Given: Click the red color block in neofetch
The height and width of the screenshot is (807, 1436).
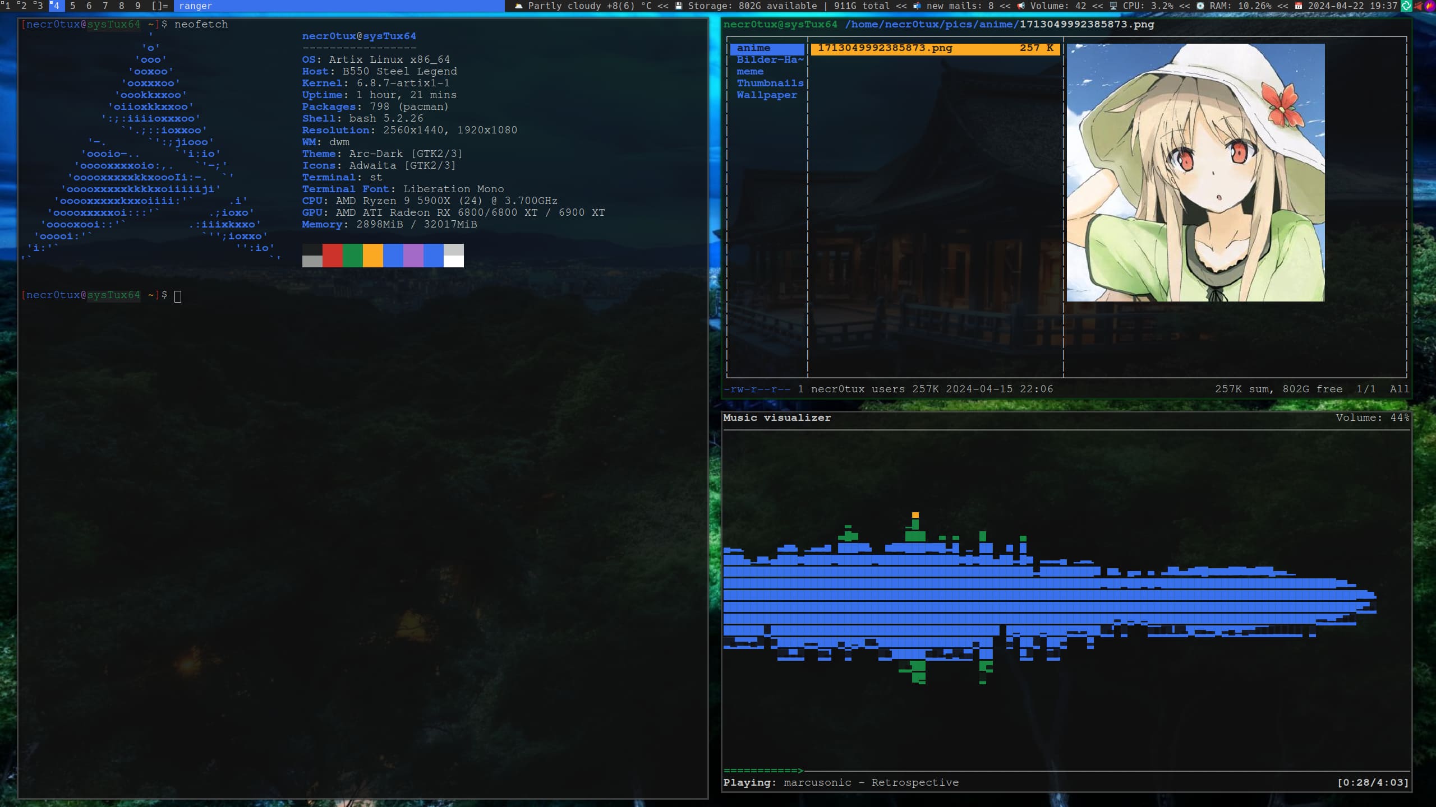Looking at the screenshot, I should pyautogui.click(x=332, y=256).
